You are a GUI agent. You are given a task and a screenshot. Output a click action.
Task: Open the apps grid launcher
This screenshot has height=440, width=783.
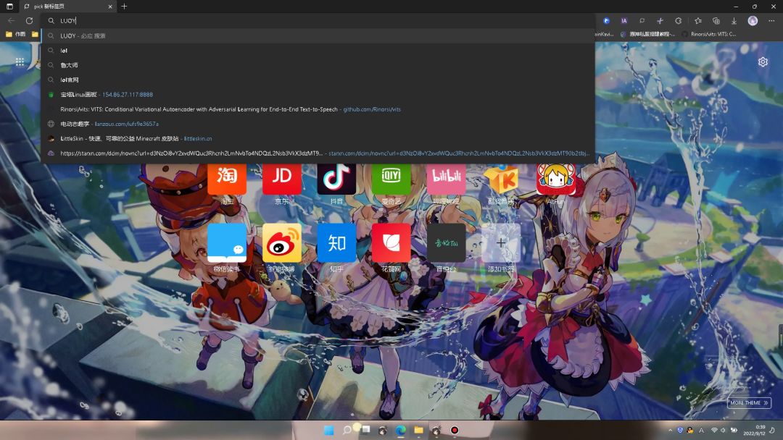coord(20,62)
